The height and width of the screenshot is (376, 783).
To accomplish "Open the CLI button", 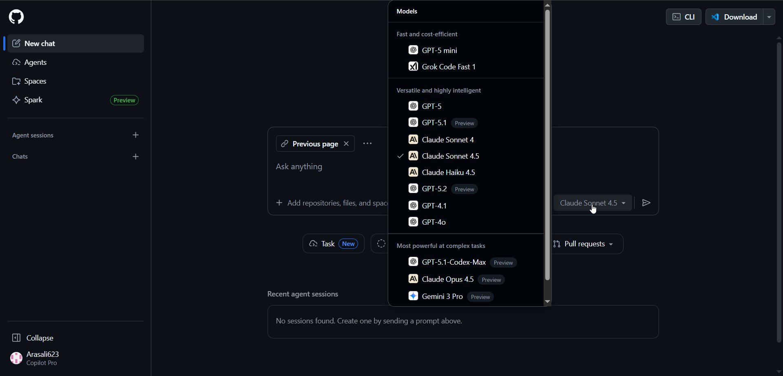I will pyautogui.click(x=683, y=17).
